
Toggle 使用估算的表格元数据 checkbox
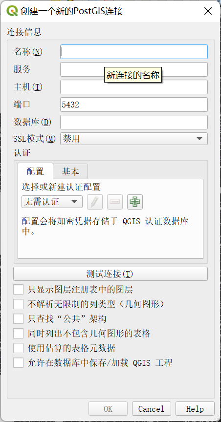[18, 348]
